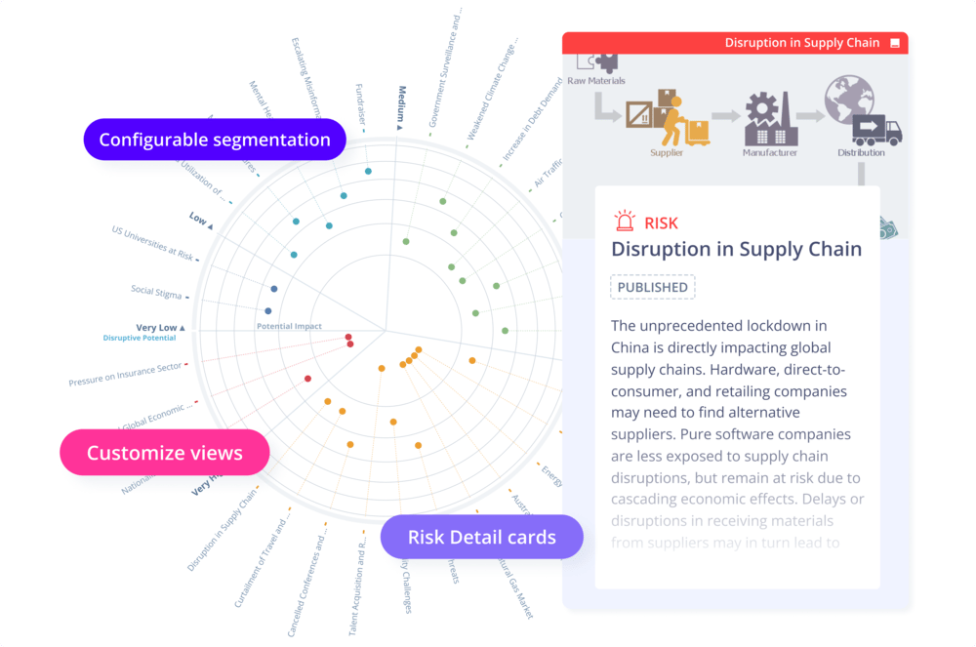
Task: Click the Customize views button
Action: 165,453
